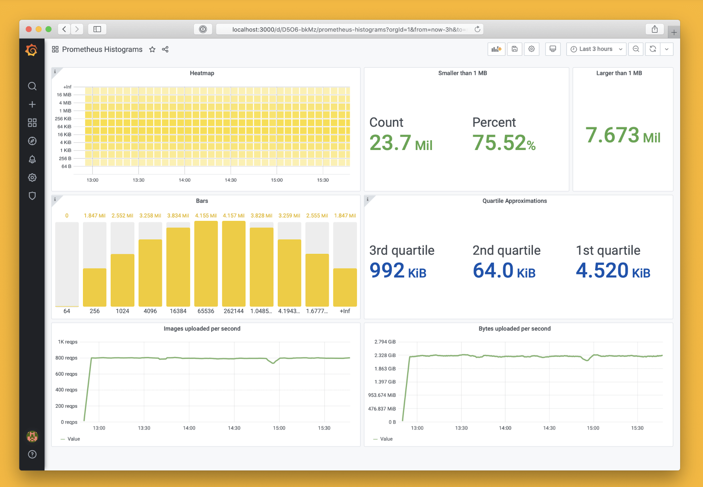703x487 pixels.
Task: Open the search icon in sidebar
Action: [x=32, y=86]
